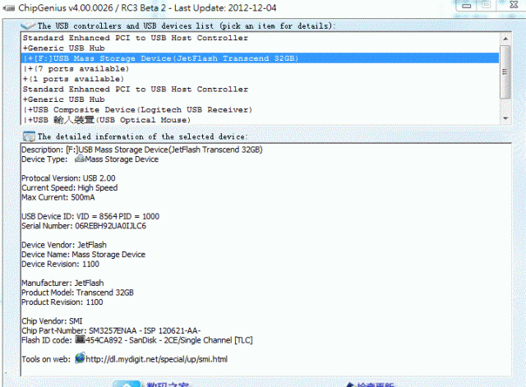Click the Max Current: 500mA text
Viewport: 526px width, 387px height.
(x=58, y=197)
